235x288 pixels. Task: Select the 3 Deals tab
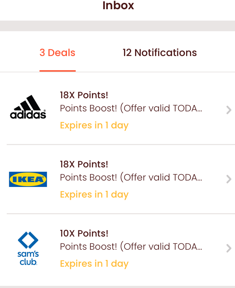(x=57, y=53)
